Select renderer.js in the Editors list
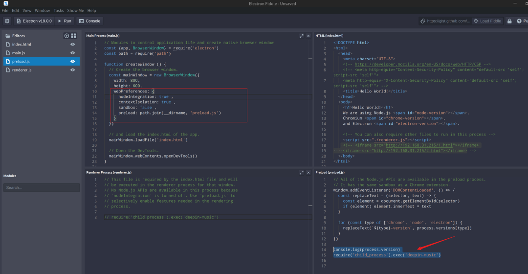Viewport: 528px width, 274px height. click(22, 70)
